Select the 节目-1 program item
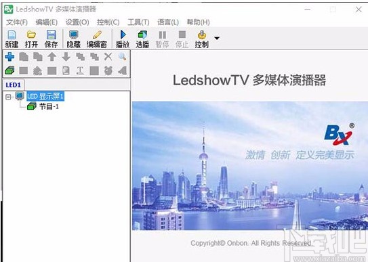The image size is (368, 262). click(x=49, y=107)
